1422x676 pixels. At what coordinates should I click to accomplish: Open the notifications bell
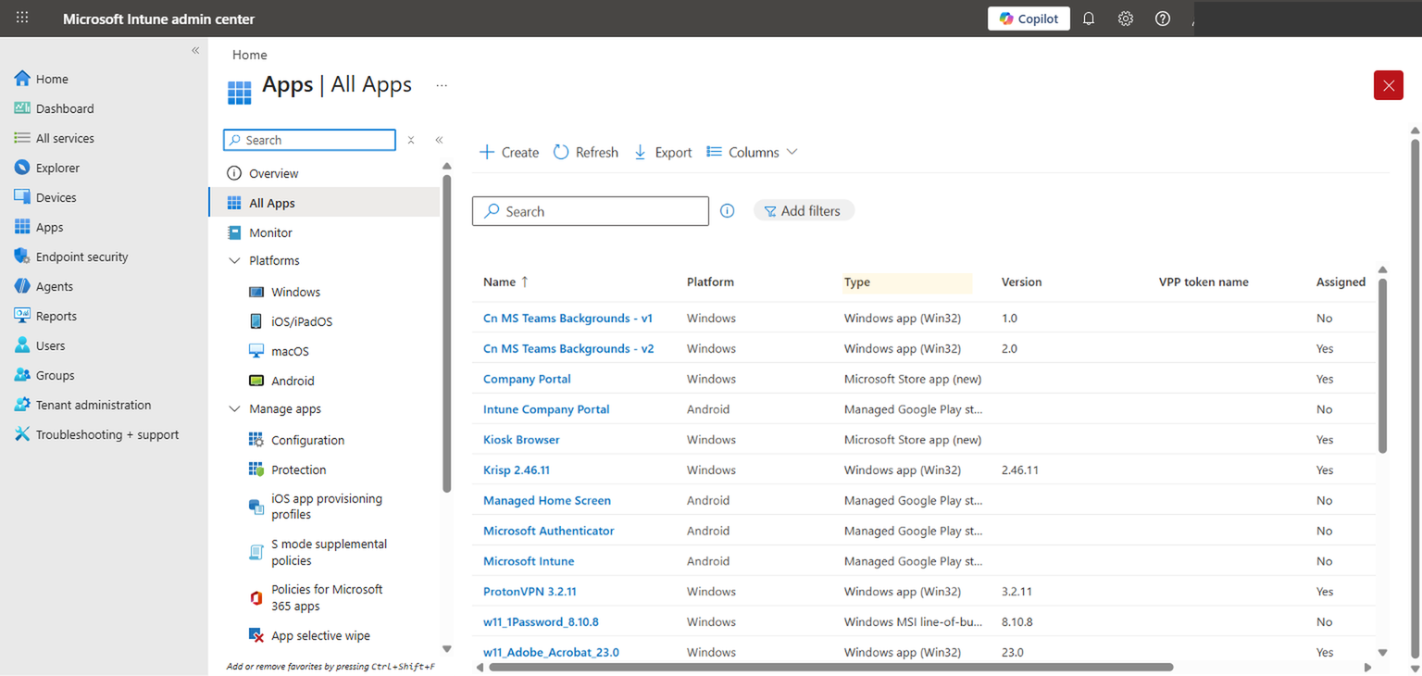pyautogui.click(x=1088, y=19)
